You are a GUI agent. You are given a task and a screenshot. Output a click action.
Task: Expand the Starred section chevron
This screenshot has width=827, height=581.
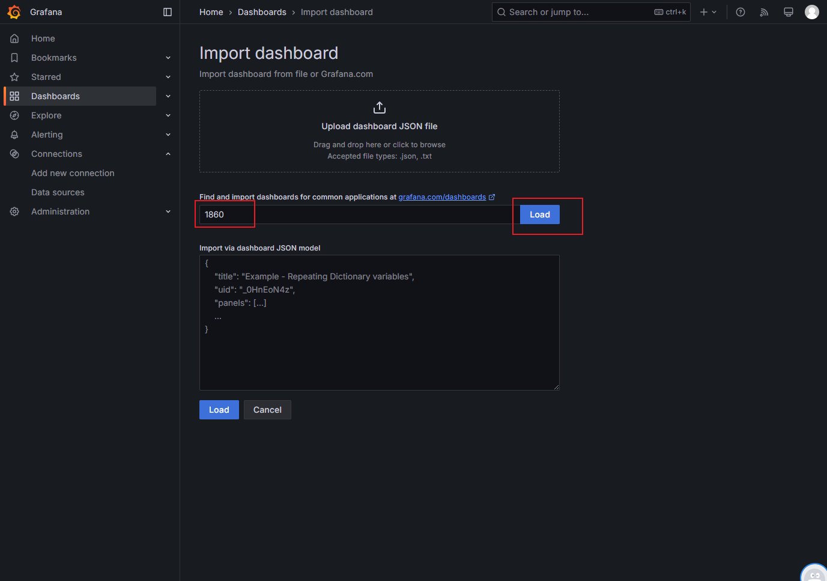pyautogui.click(x=168, y=77)
